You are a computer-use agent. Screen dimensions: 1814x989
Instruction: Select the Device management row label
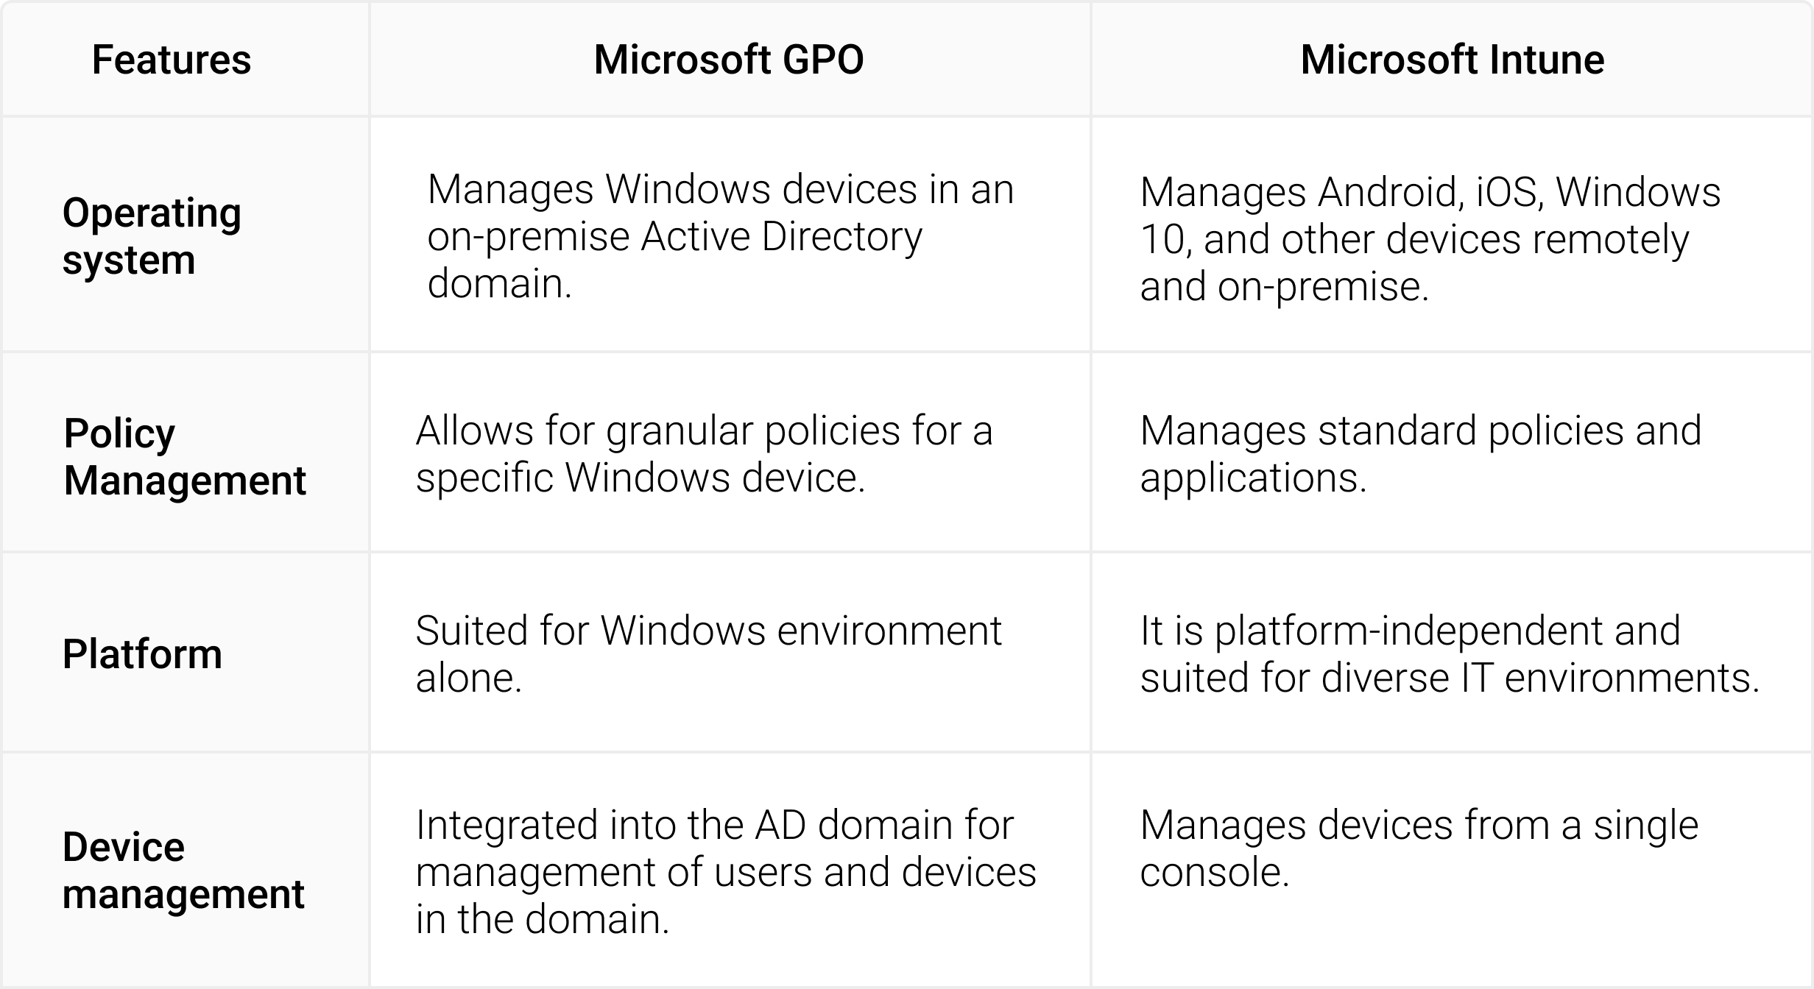(183, 870)
